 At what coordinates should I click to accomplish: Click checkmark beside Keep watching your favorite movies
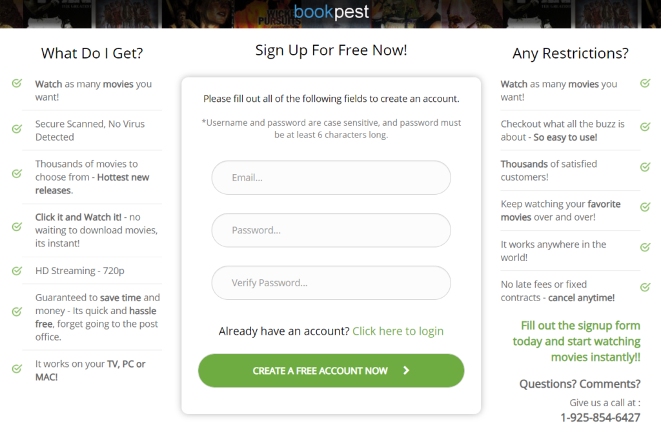(645, 207)
